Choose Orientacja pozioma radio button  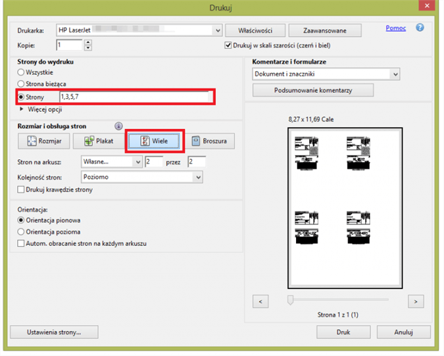coord(22,232)
